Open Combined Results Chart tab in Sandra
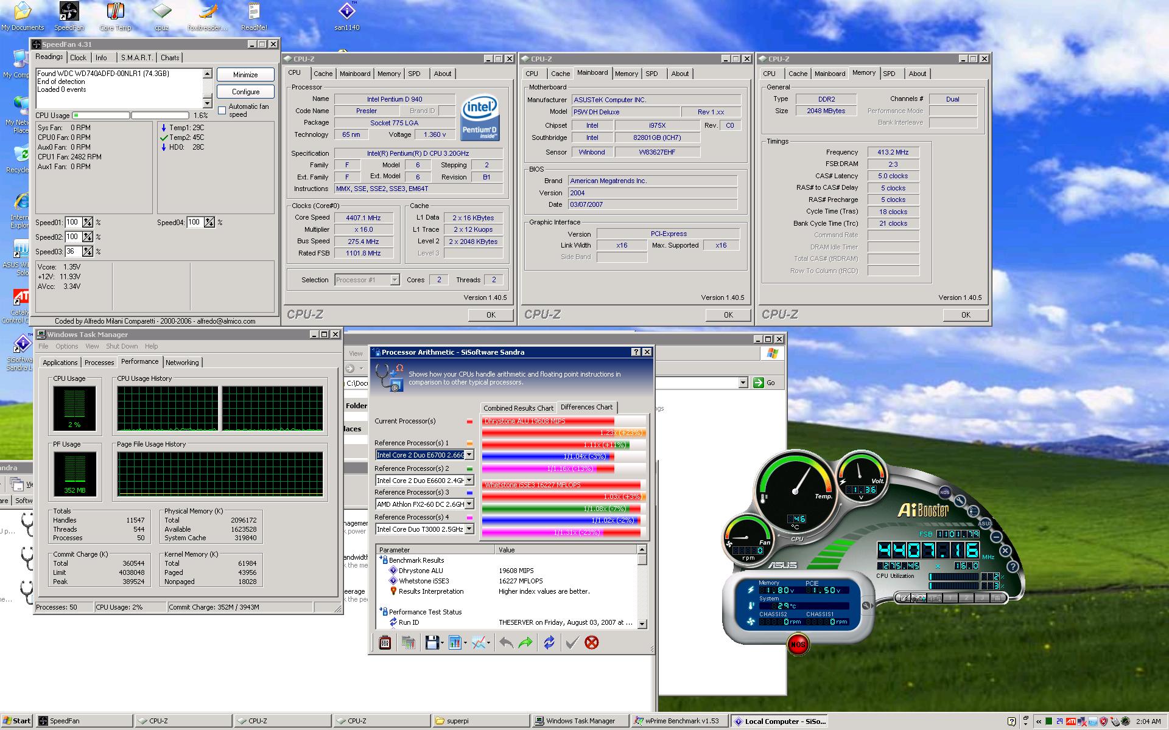 click(518, 408)
